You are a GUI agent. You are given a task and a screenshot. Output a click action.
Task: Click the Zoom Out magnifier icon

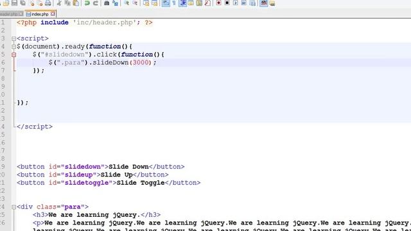[135, 3]
